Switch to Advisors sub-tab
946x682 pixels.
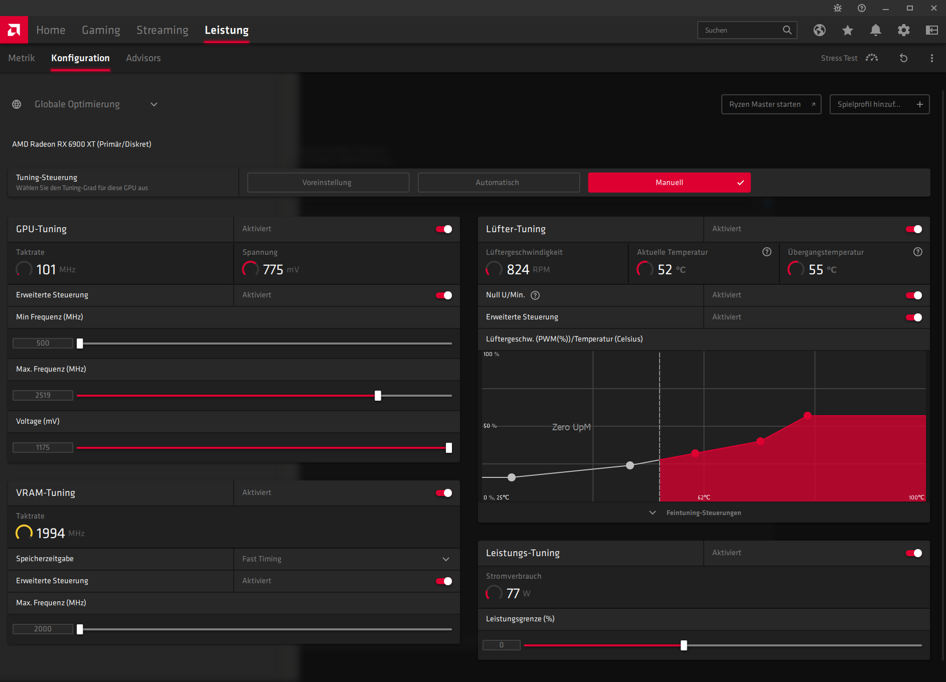(143, 58)
